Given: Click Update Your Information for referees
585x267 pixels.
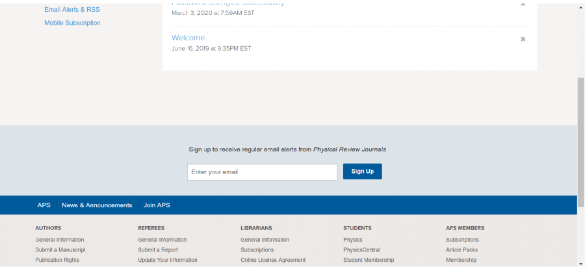Looking at the screenshot, I should coord(168,260).
